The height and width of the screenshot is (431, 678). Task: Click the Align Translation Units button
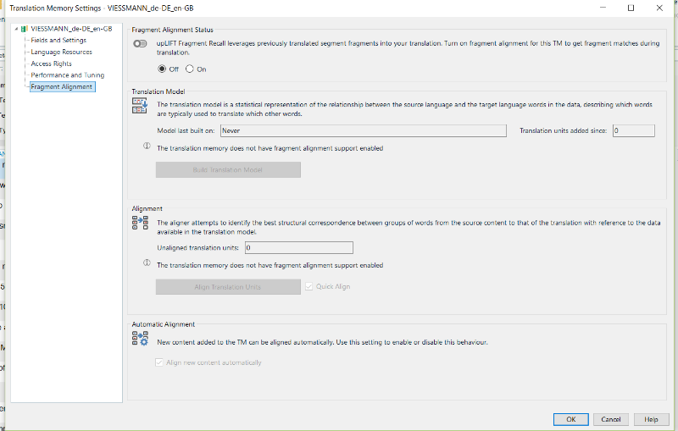(x=228, y=287)
